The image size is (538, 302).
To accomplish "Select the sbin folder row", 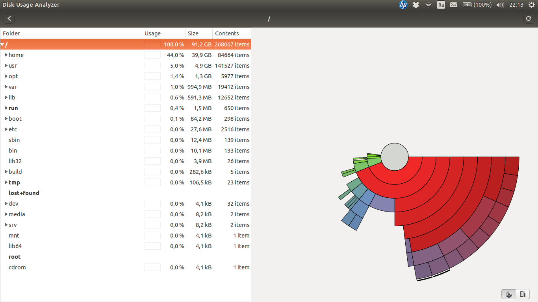I will [126, 140].
